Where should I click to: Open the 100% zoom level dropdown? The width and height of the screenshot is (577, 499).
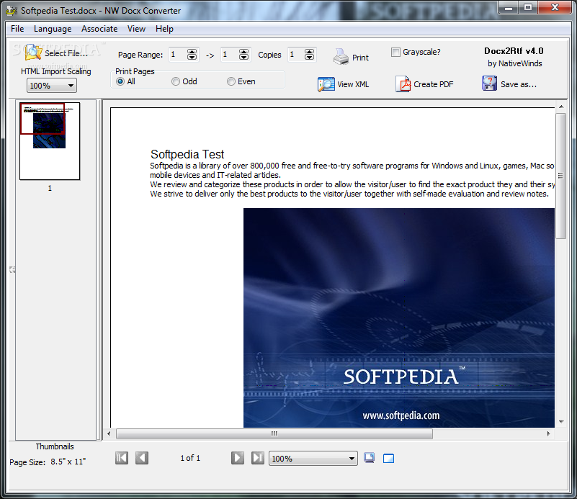point(313,459)
